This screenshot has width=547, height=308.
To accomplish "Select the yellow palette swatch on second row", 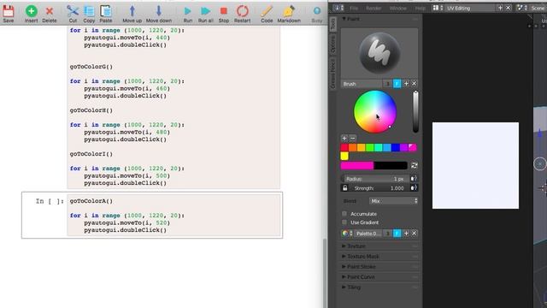I will click(344, 156).
